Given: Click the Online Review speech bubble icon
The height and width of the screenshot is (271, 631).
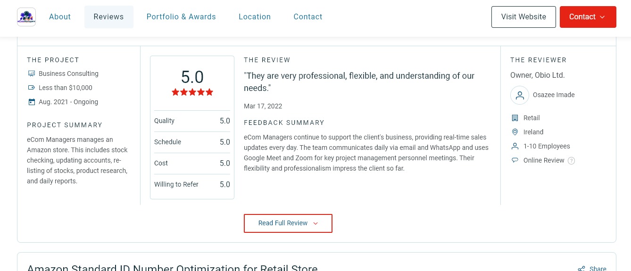Looking at the screenshot, I should coord(515,160).
